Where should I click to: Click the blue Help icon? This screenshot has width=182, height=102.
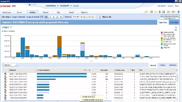coord(178,12)
